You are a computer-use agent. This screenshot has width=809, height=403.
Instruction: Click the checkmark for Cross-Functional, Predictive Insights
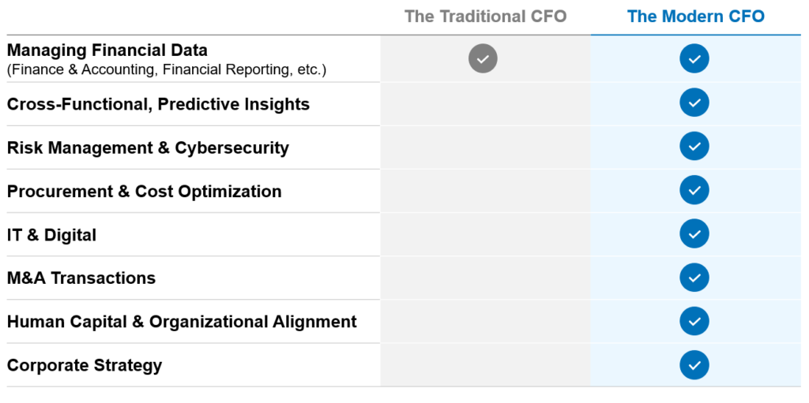694,103
